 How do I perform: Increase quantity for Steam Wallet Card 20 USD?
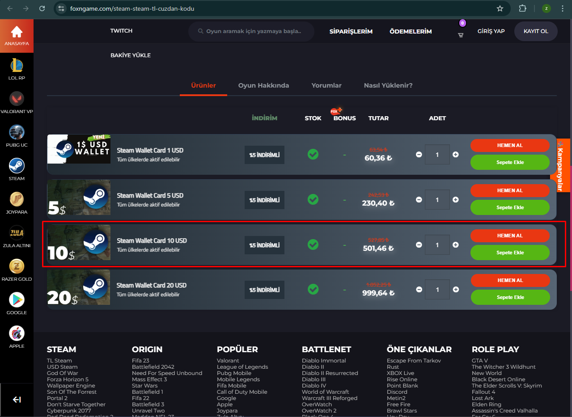coord(455,290)
